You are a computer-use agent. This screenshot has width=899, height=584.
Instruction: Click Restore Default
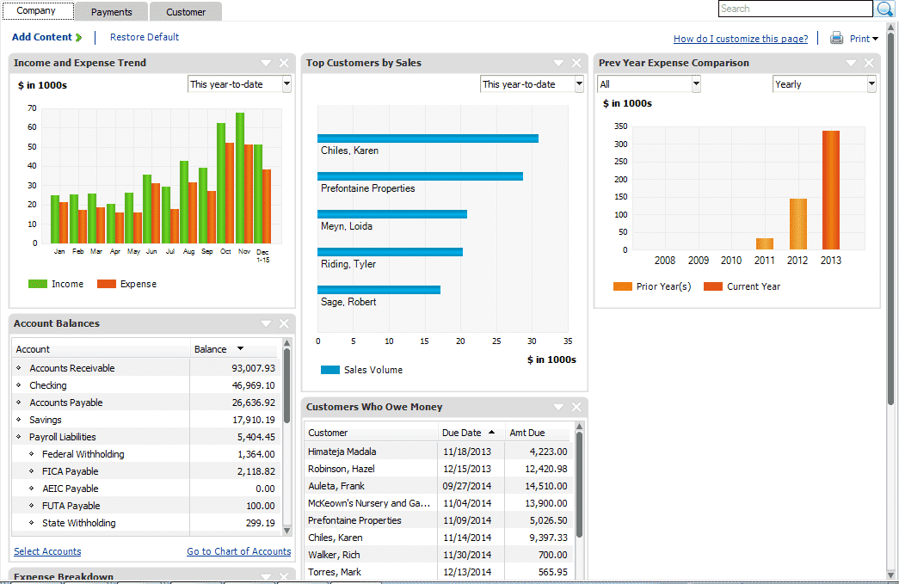pos(145,37)
